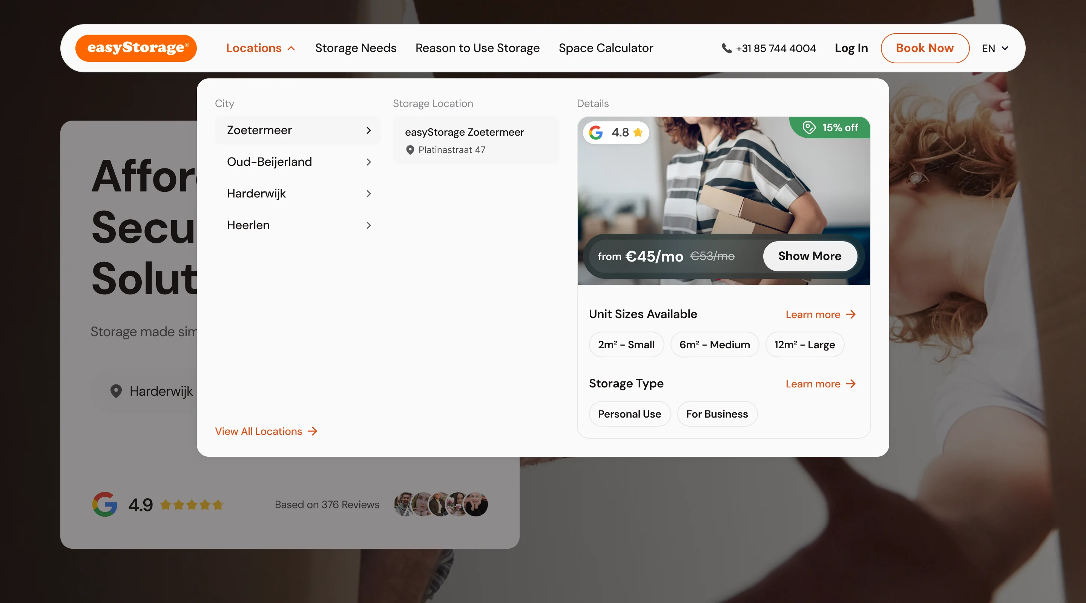Image resolution: width=1086 pixels, height=603 pixels.
Task: Open Reason to Use Storage
Action: tap(477, 48)
